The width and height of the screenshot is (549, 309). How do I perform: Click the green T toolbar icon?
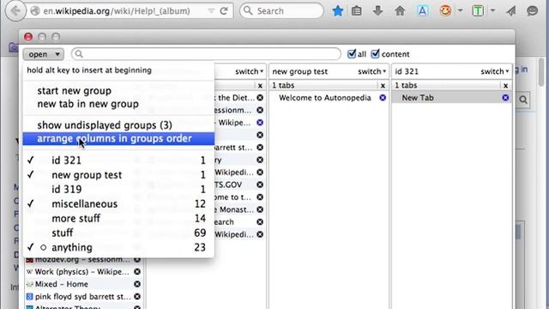click(x=478, y=11)
